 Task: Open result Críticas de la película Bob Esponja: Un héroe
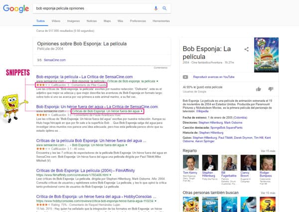[x=91, y=141]
